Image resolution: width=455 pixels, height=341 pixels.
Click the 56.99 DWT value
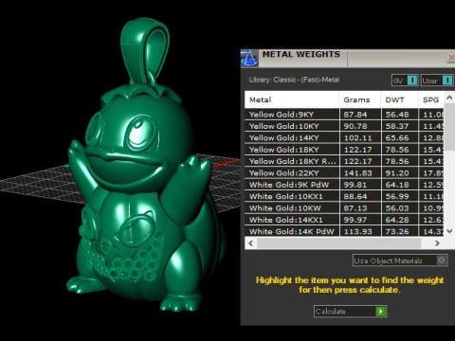[397, 196]
